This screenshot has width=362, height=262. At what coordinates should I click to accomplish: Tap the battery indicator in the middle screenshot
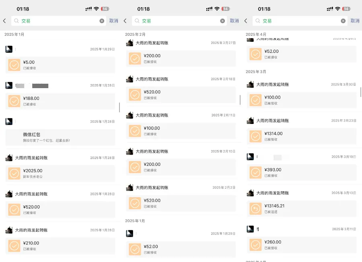pyautogui.click(x=226, y=9)
